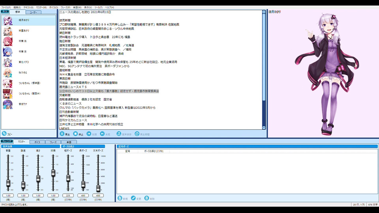Select the 東北イタコ voice preset
379x213 pixels.
click(x=28, y=62)
